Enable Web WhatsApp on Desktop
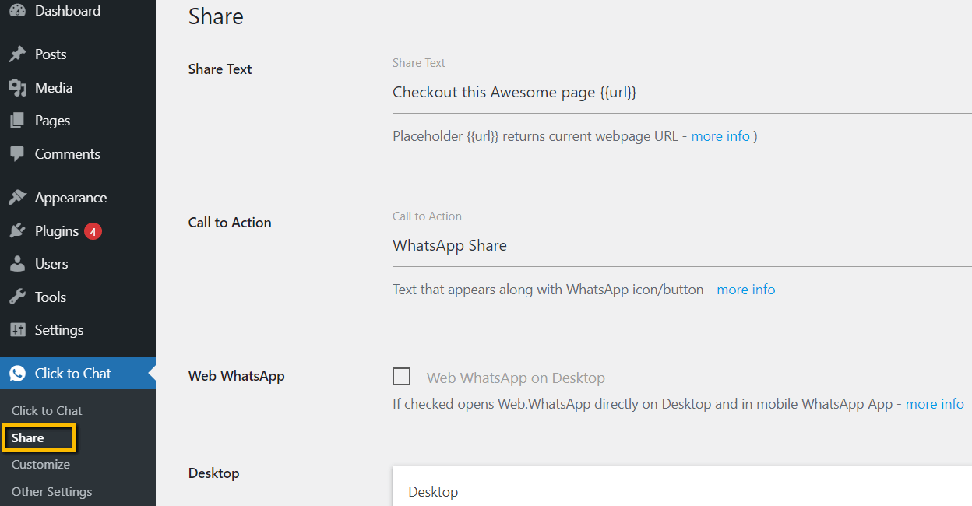The height and width of the screenshot is (506, 972). point(401,376)
